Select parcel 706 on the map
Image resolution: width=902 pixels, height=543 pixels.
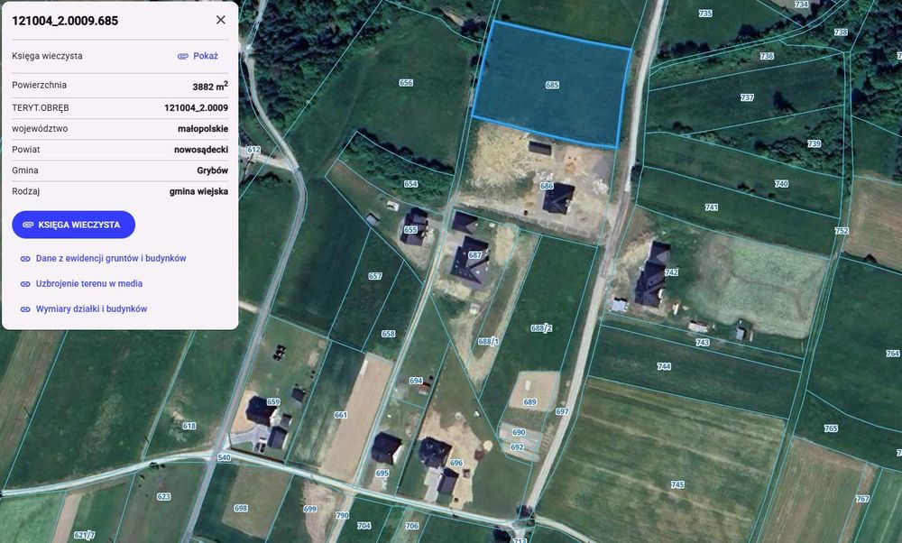point(412,526)
